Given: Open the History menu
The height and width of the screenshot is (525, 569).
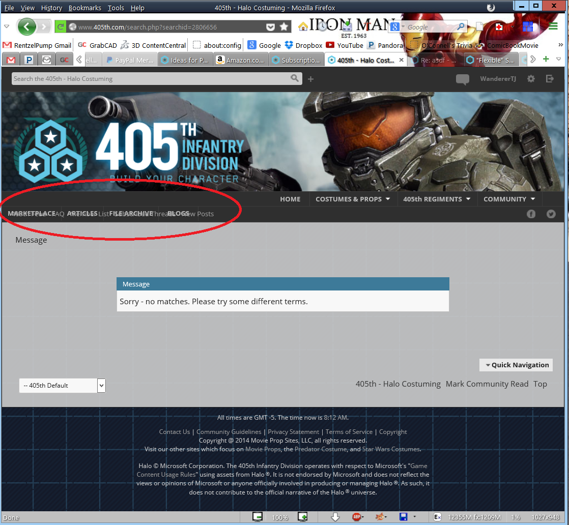Looking at the screenshot, I should pos(51,8).
